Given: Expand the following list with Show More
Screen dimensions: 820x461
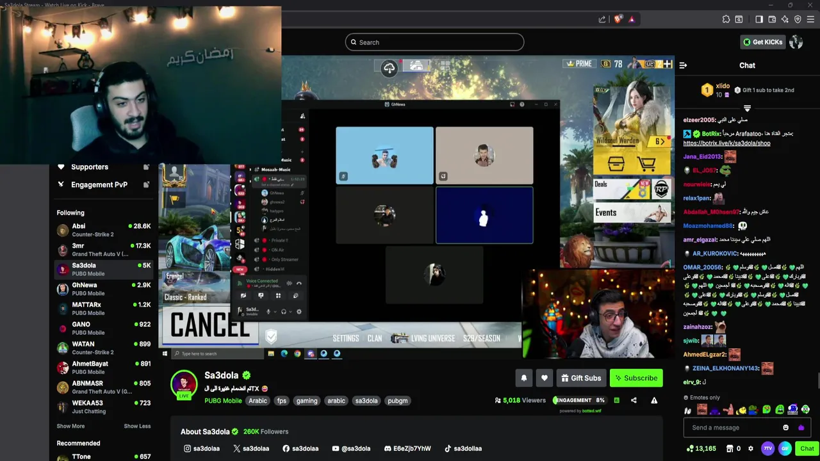Looking at the screenshot, I should pyautogui.click(x=70, y=426).
